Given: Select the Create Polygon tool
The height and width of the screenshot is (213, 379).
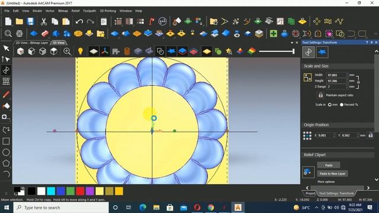Looking at the screenshot, I should pyautogui.click(x=6, y=163).
